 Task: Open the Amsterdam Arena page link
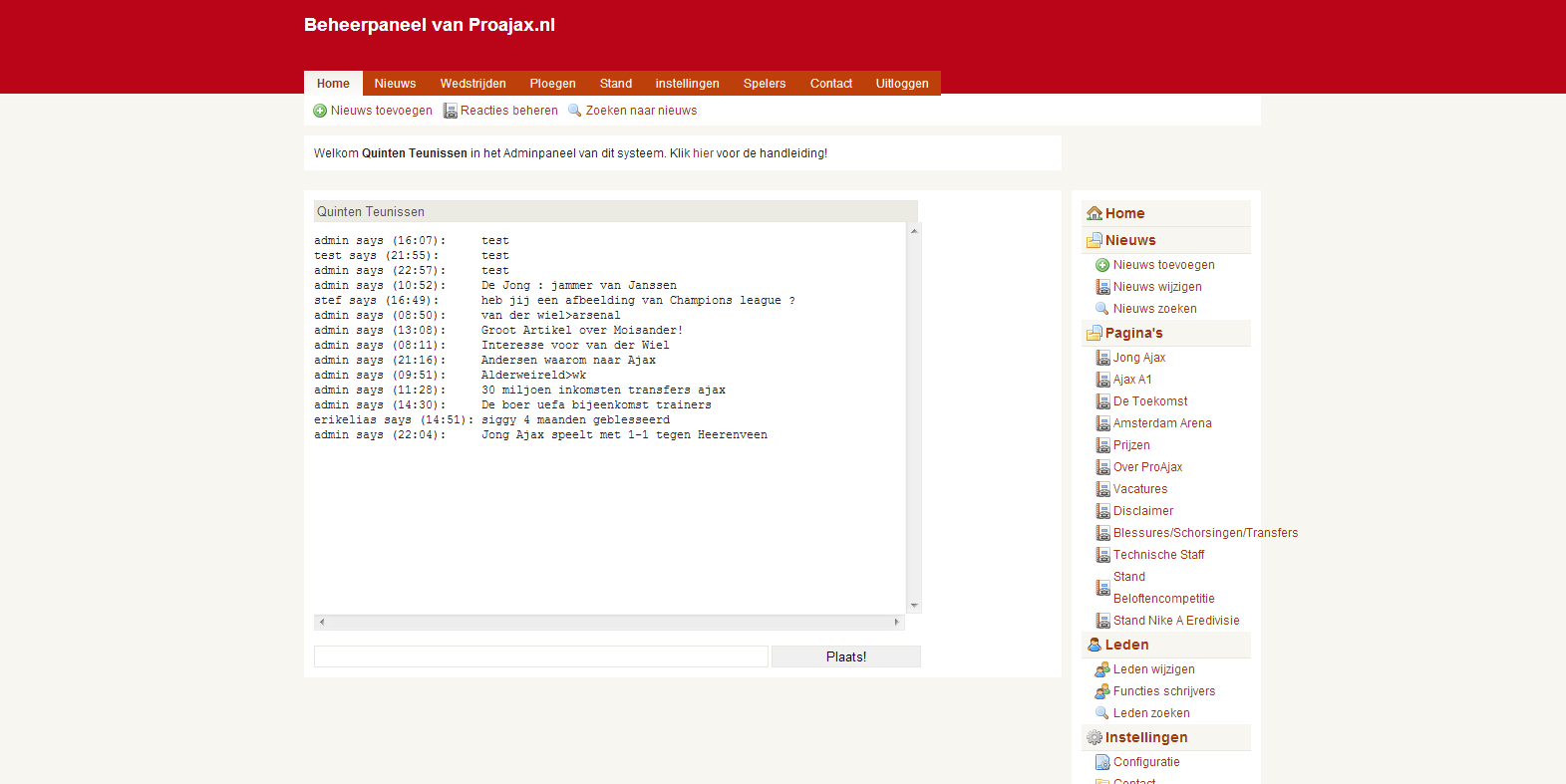1162,423
